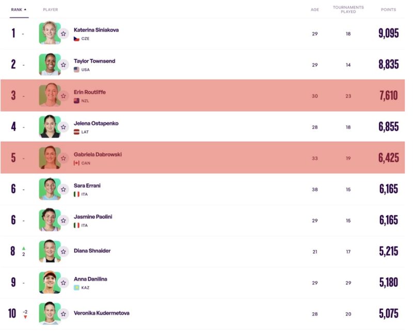
Task: Click star icon beside Veronika Kudermetova
Action: [63, 314]
